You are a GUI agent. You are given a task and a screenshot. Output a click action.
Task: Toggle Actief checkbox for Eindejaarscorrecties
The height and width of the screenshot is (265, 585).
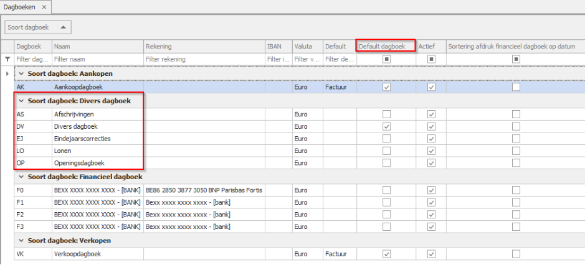click(431, 139)
